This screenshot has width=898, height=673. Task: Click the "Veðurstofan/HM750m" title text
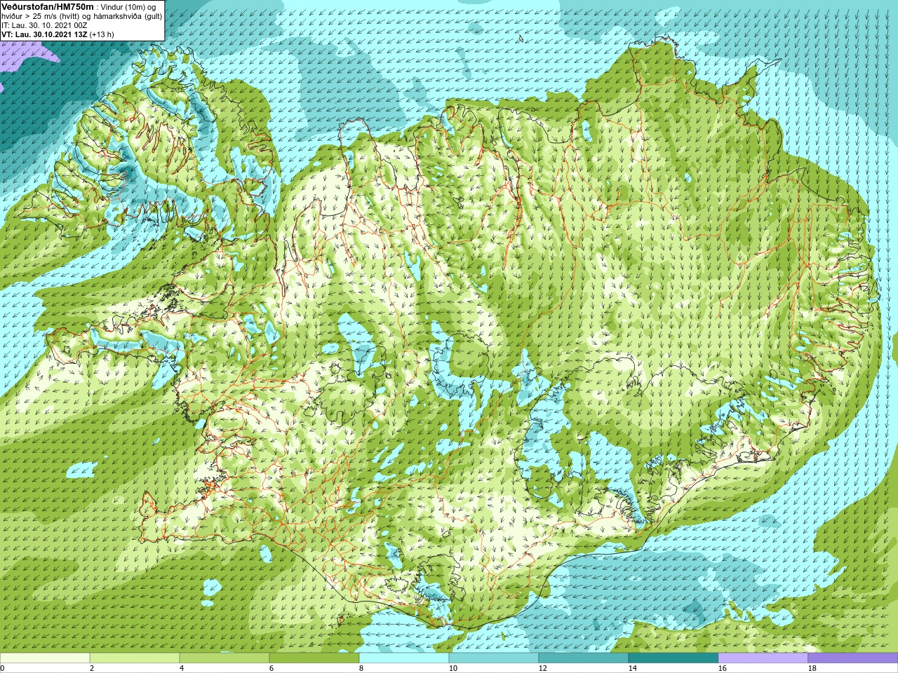[48, 6]
